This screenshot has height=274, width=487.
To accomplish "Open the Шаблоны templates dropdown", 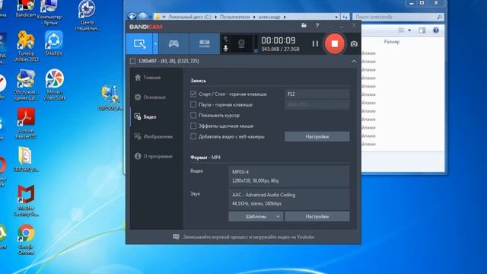I will click(256, 216).
